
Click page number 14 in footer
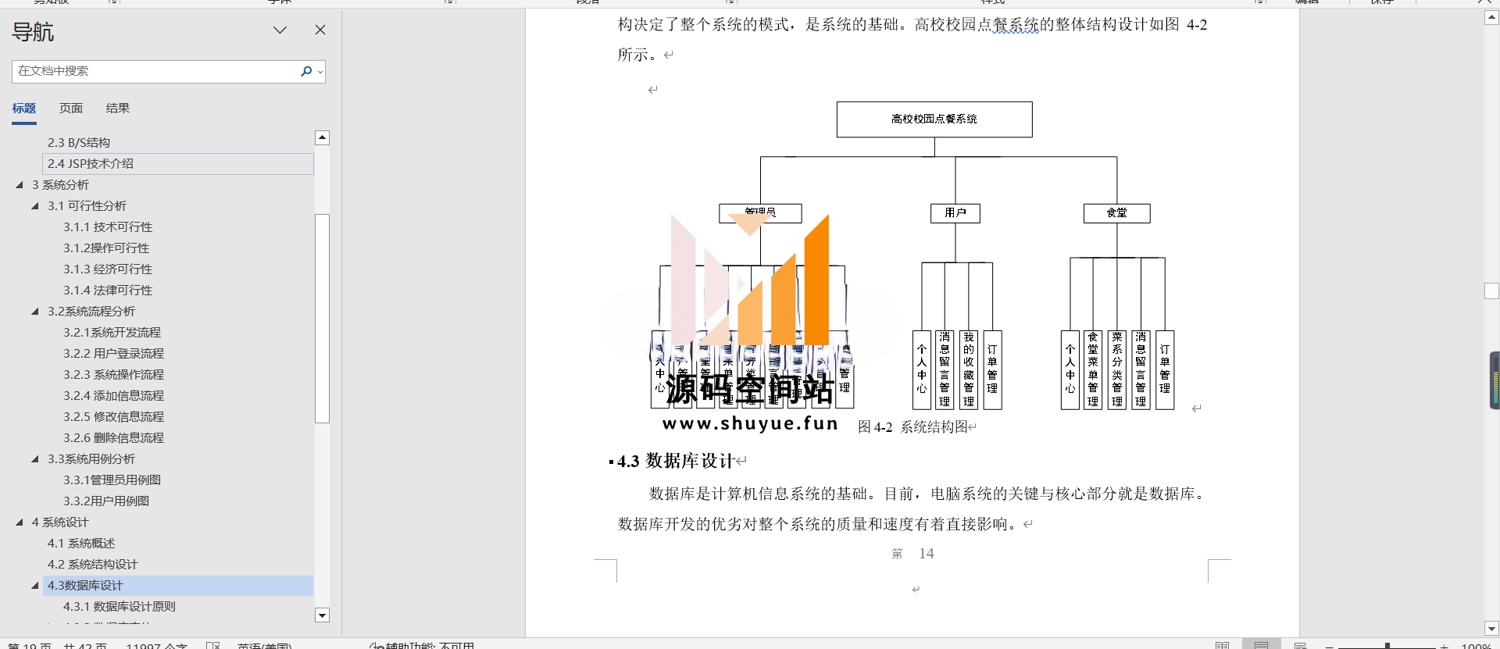click(927, 554)
